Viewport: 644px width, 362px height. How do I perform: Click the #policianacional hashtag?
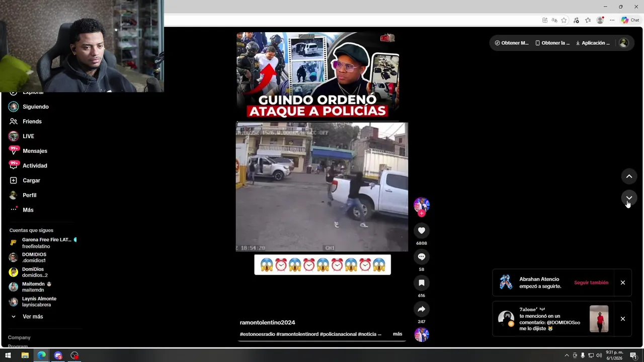coord(338,334)
